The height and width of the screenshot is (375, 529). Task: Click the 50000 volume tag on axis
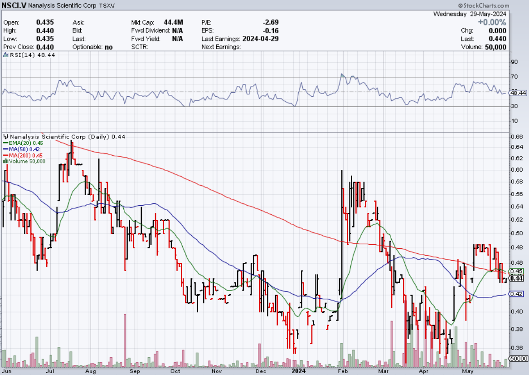pyautogui.click(x=519, y=359)
